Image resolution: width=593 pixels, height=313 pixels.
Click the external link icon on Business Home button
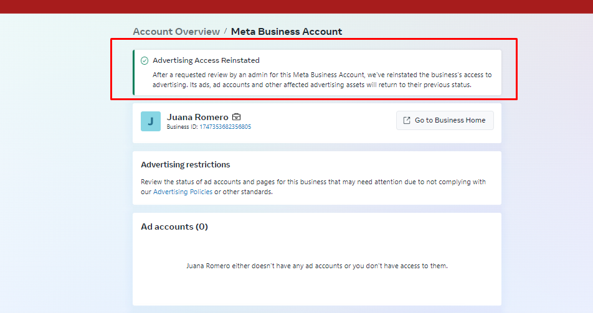point(407,120)
